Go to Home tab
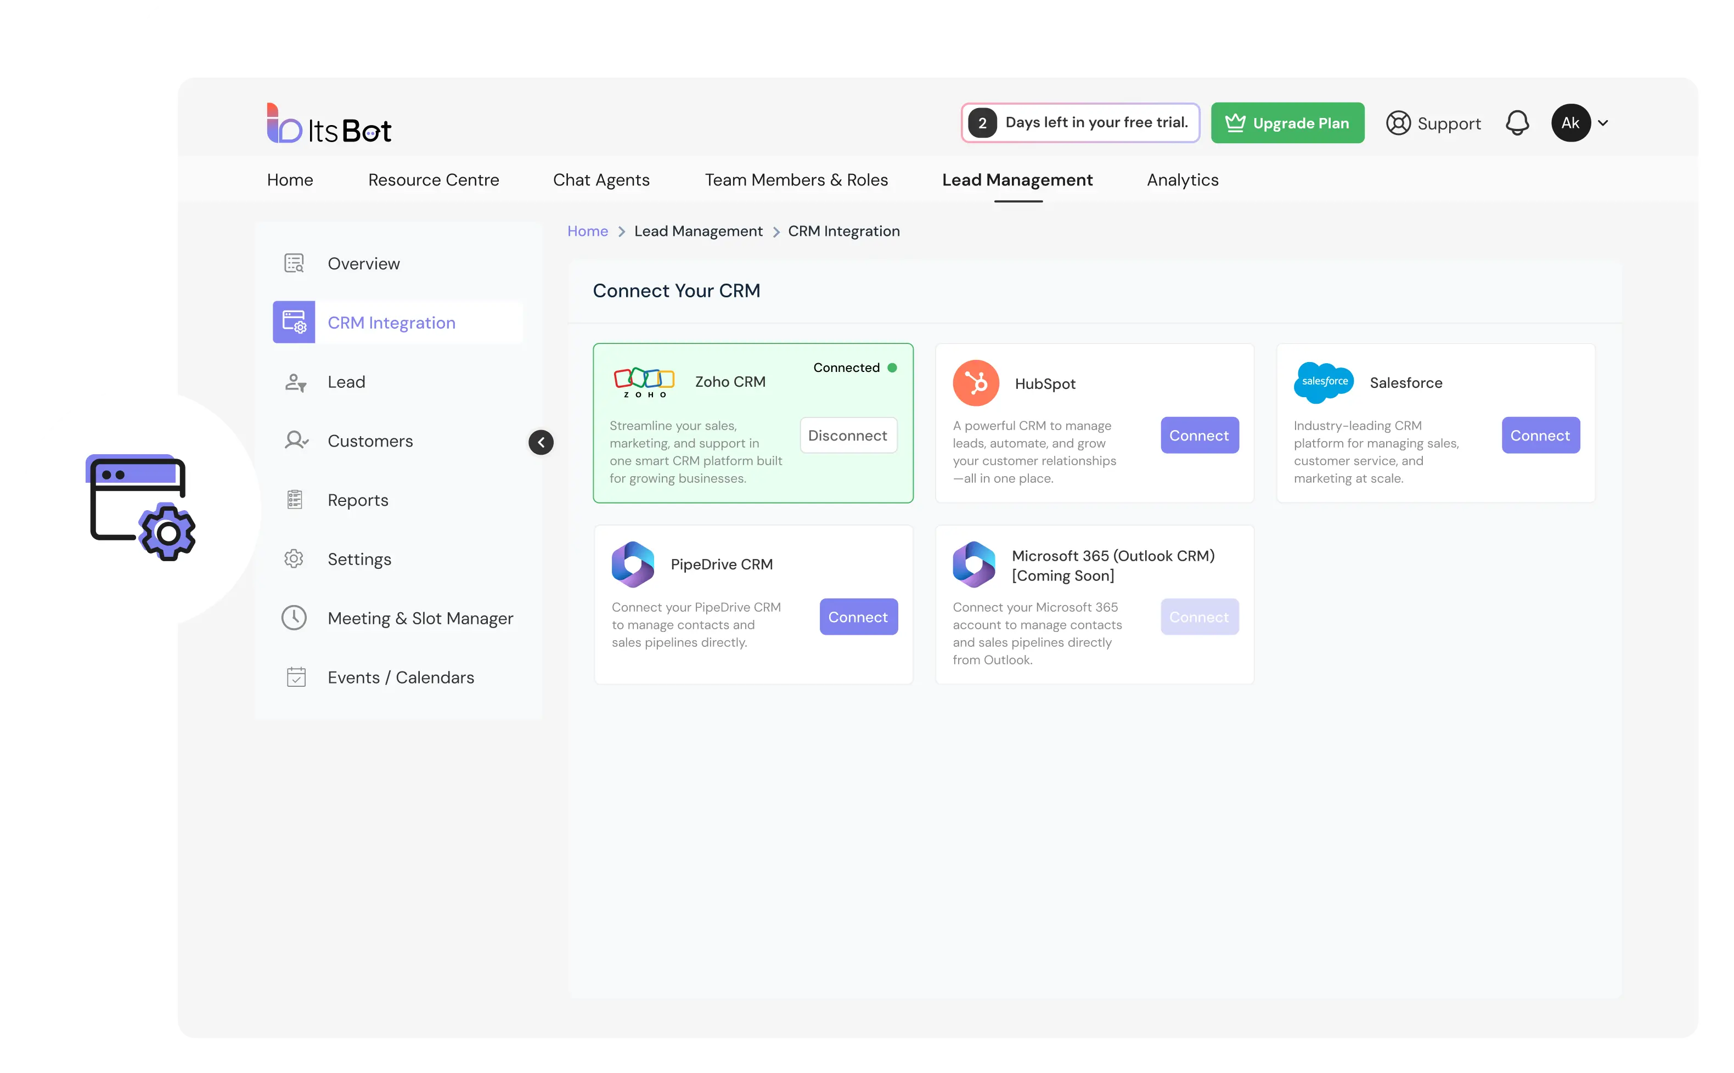The width and height of the screenshot is (1734, 1073). pyautogui.click(x=290, y=180)
